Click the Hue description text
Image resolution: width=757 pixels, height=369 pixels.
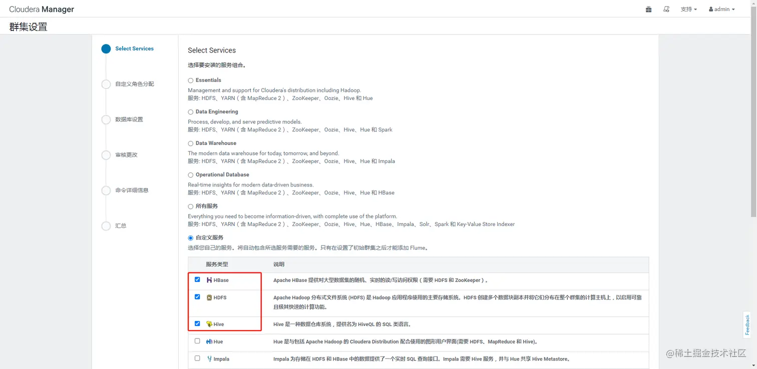(405, 342)
